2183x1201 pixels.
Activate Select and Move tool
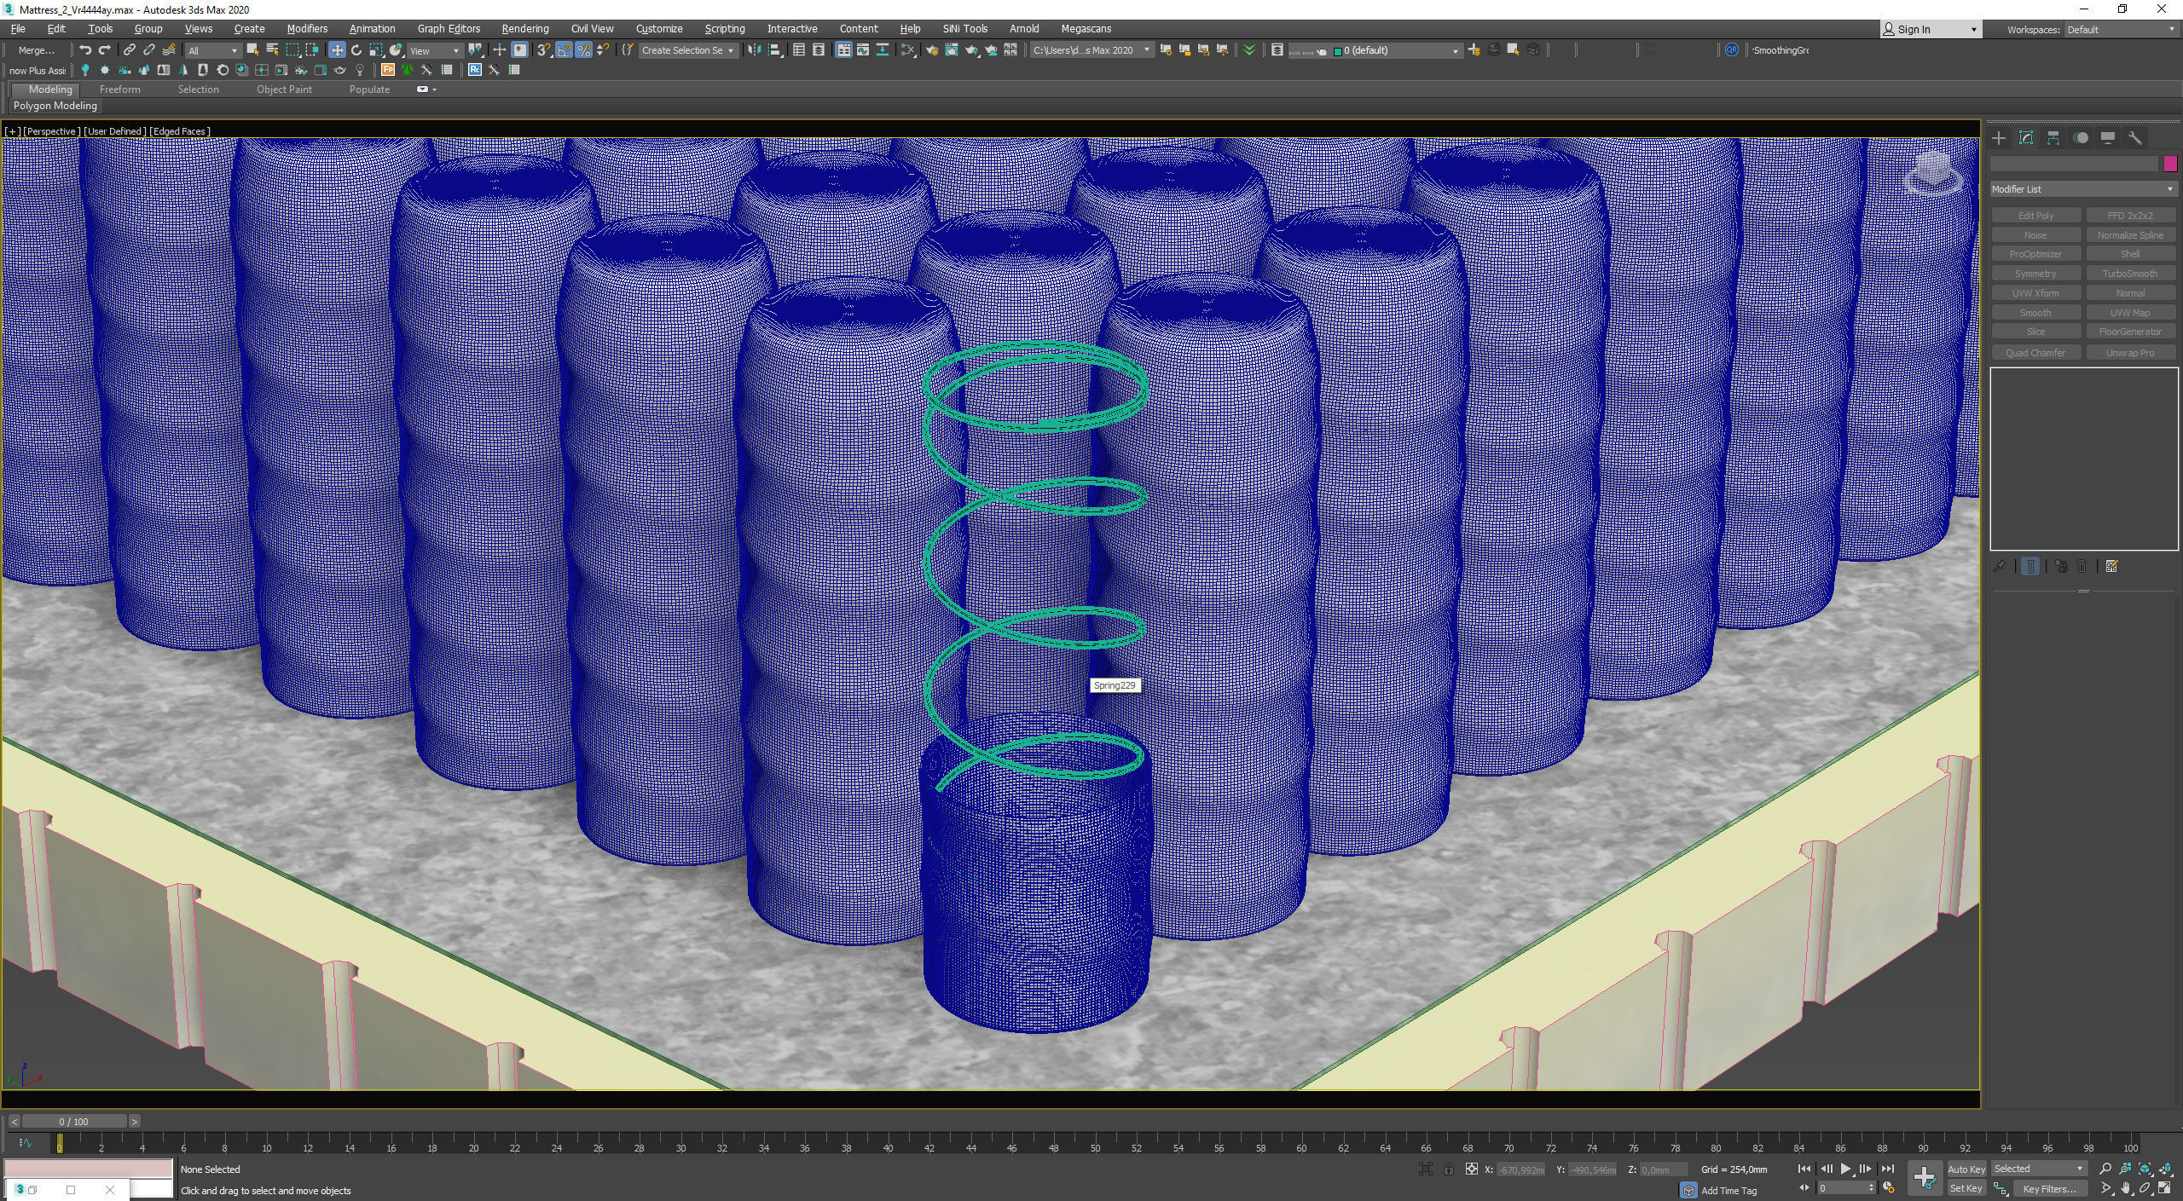(x=337, y=50)
